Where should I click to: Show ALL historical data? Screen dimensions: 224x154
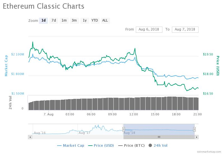click(x=105, y=20)
